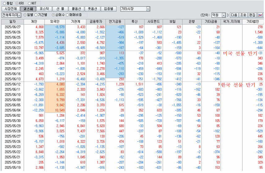The width and height of the screenshot is (265, 173).
Task: Select 기타금융 value -374 on 2025/05/22
Action: [x=216, y=152]
